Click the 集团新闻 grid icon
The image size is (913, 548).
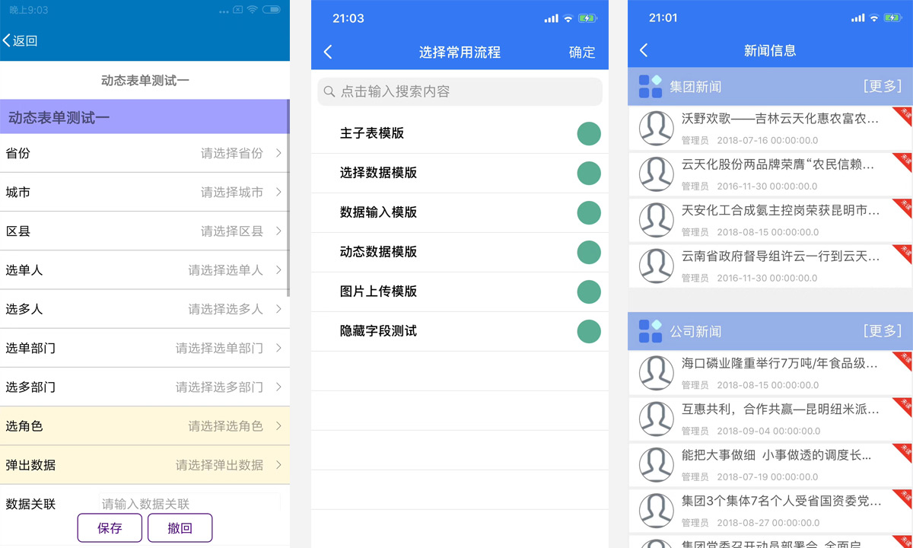650,87
